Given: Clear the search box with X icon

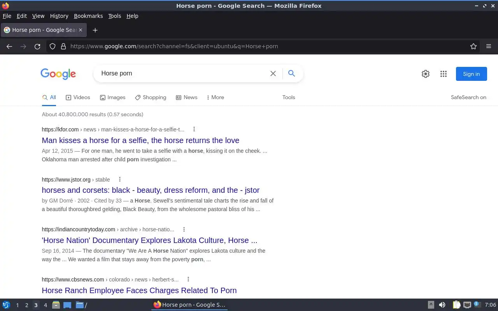Looking at the screenshot, I should (x=273, y=73).
